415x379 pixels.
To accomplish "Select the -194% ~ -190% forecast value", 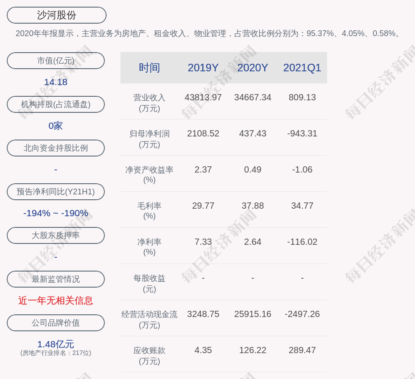I will pos(56,213).
